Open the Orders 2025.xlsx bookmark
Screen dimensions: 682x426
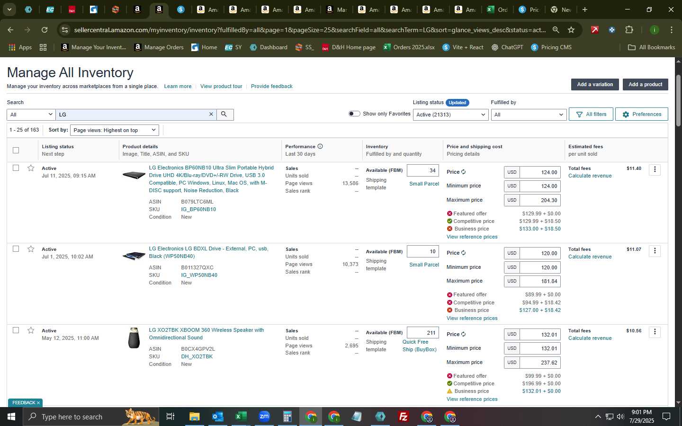click(x=409, y=47)
